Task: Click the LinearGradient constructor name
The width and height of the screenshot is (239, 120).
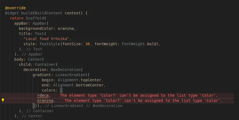Action: (71, 75)
